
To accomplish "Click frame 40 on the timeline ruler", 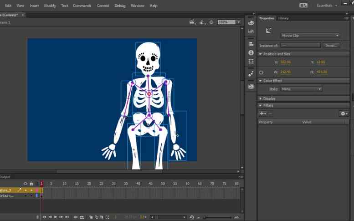I will [x=138, y=184].
